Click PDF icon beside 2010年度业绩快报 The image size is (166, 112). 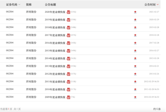pos(68,89)
